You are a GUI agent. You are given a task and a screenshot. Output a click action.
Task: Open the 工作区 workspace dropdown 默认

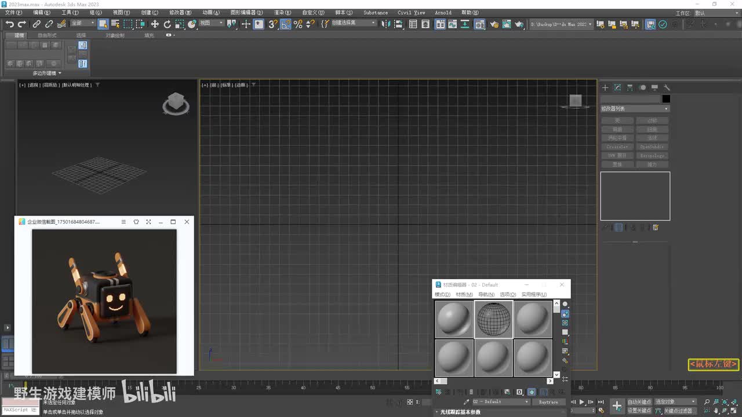[716, 13]
